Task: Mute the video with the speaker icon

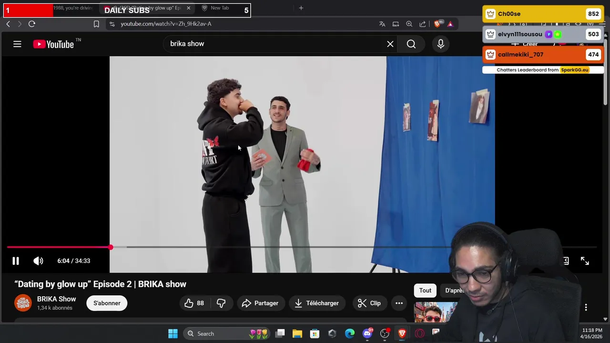Action: coord(38,261)
